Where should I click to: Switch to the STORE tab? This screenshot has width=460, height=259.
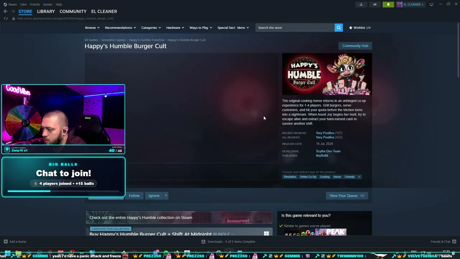point(25,12)
